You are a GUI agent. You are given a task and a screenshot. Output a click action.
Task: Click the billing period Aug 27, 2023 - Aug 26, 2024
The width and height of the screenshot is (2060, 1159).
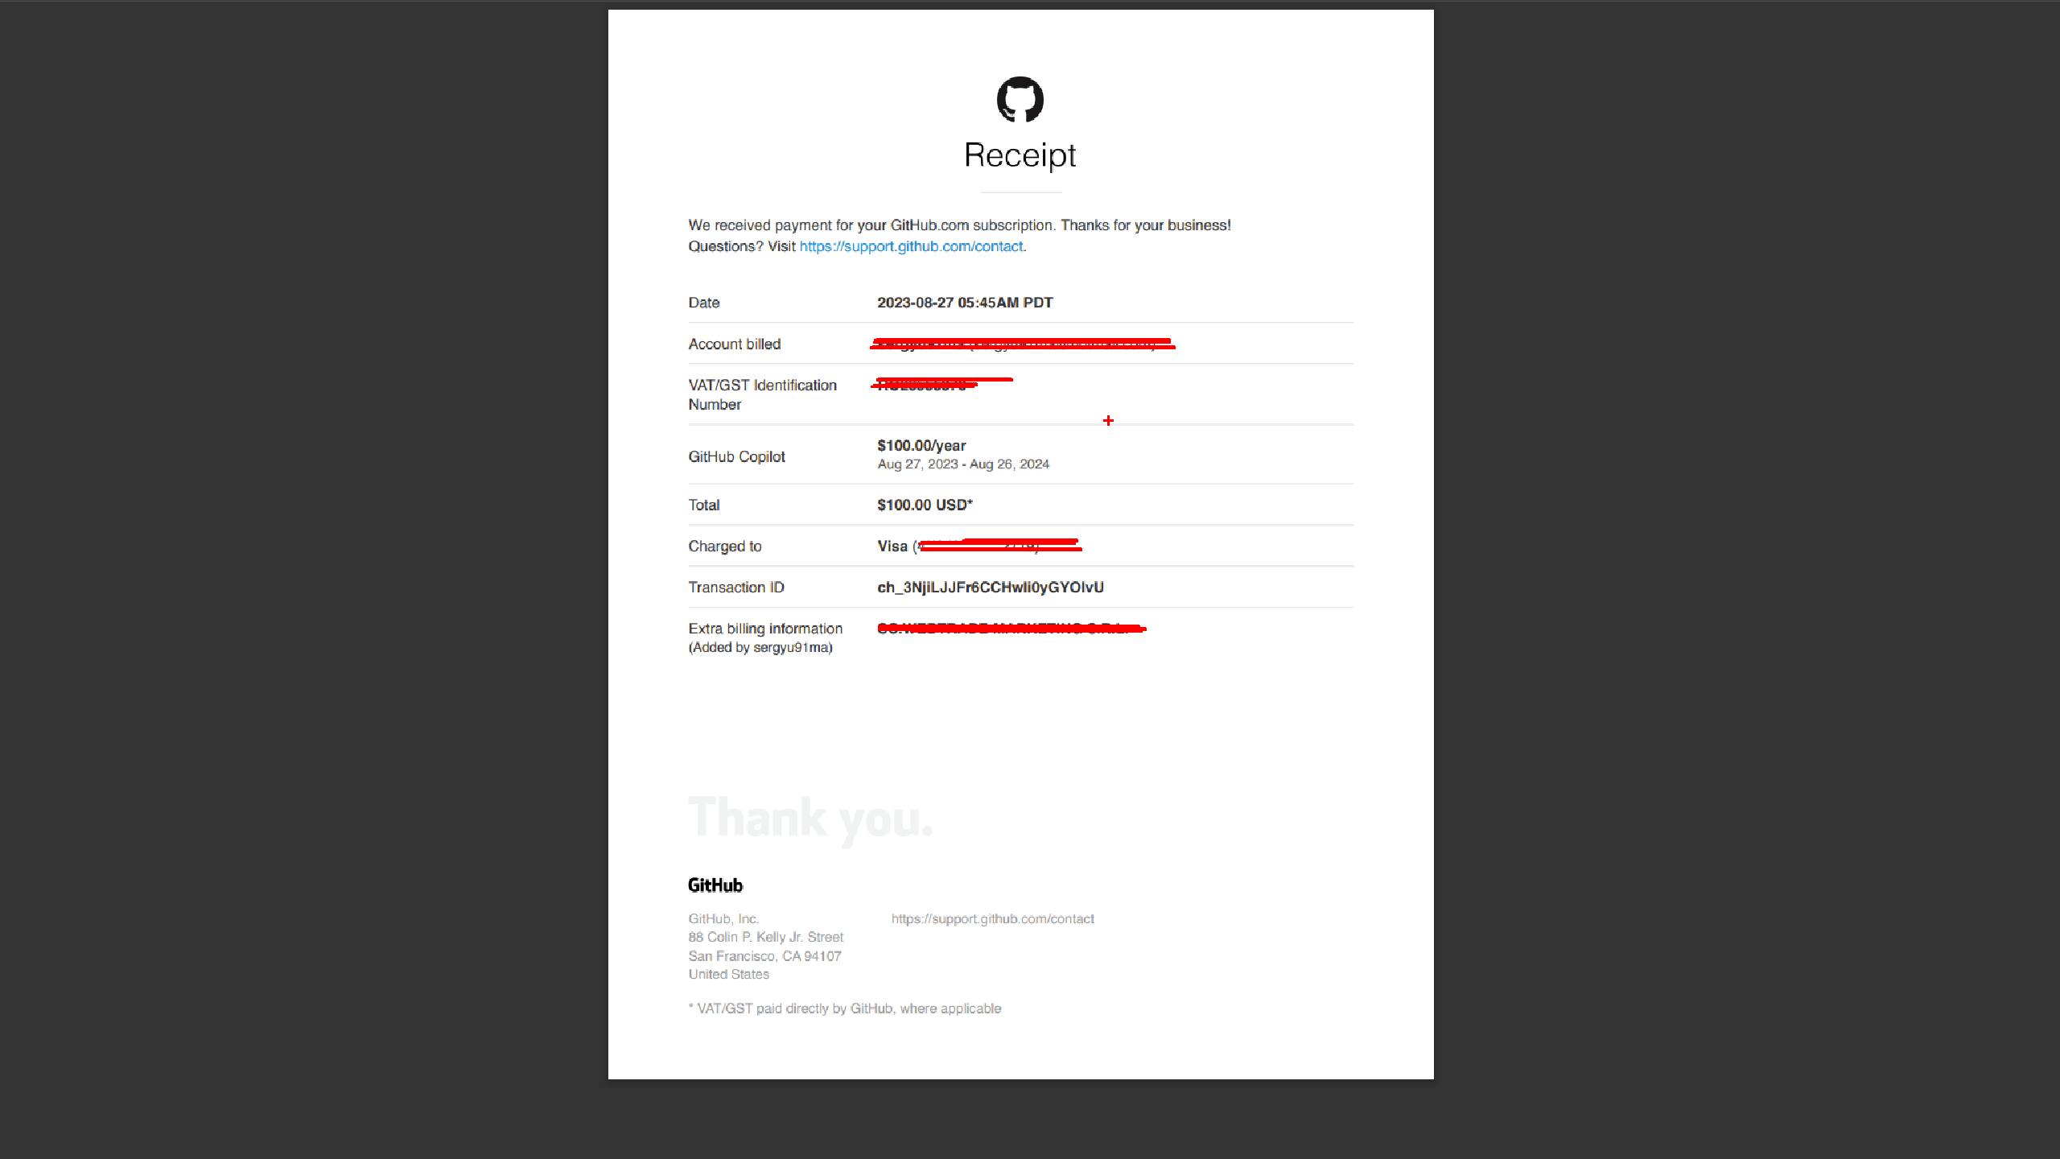pyautogui.click(x=962, y=464)
